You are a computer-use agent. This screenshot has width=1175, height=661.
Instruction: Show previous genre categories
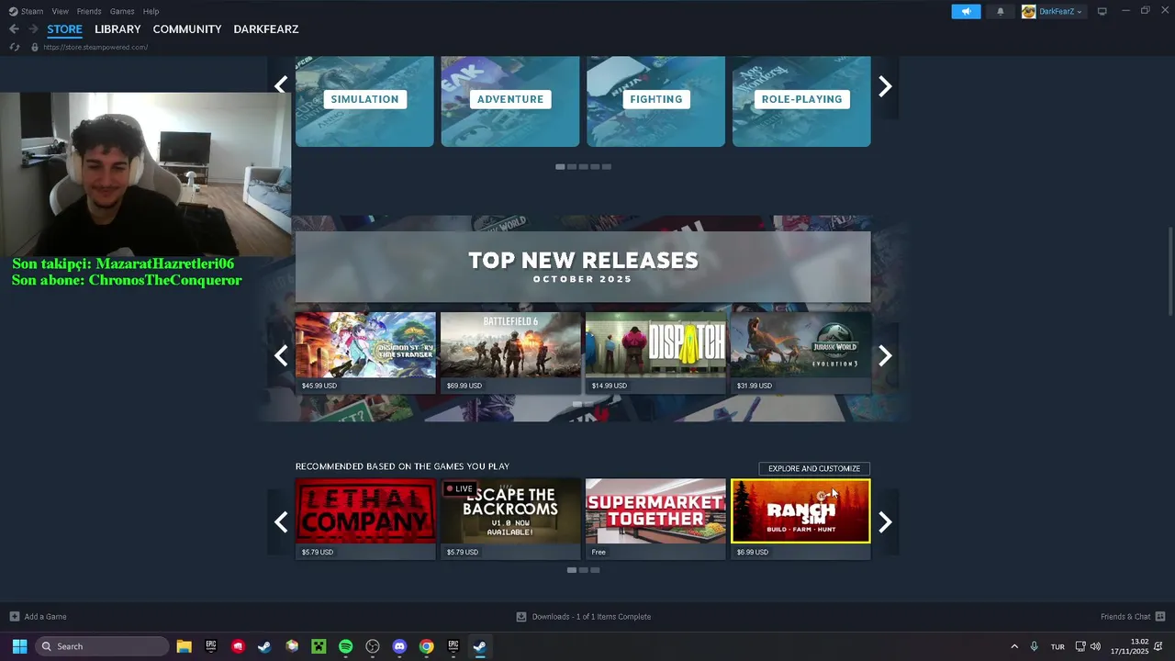click(281, 85)
